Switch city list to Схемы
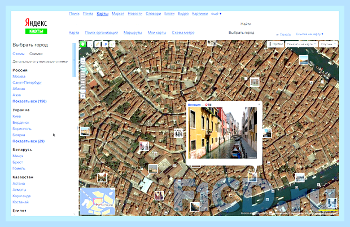Viewport: 350px width, 227px height. click(19, 54)
